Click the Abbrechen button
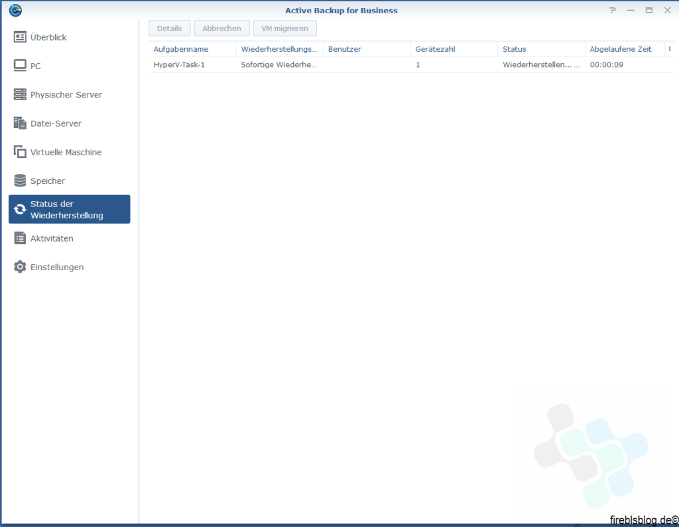The image size is (679, 527). 221,28
